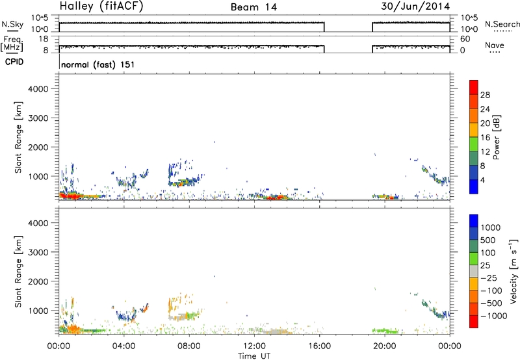Click the gray segment of the Velocity colorbar
This screenshot has width=520, height=360.
click(474, 271)
